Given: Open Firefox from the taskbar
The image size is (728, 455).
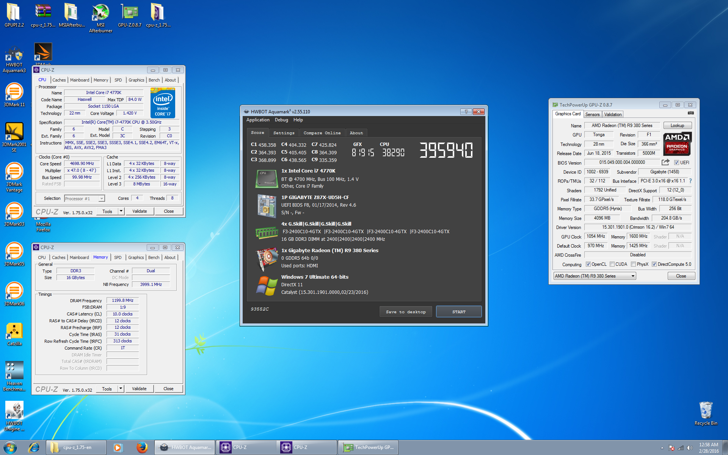Looking at the screenshot, I should 142,447.
